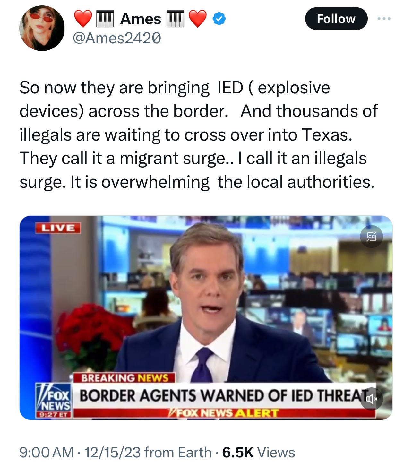Viewport: 412px width, 467px height.
Task: Follow the @Ames2420 account
Action: click(336, 19)
